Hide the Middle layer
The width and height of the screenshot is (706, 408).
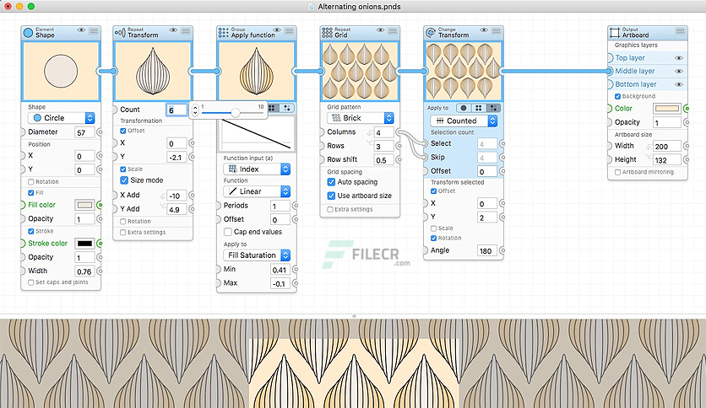coord(678,71)
